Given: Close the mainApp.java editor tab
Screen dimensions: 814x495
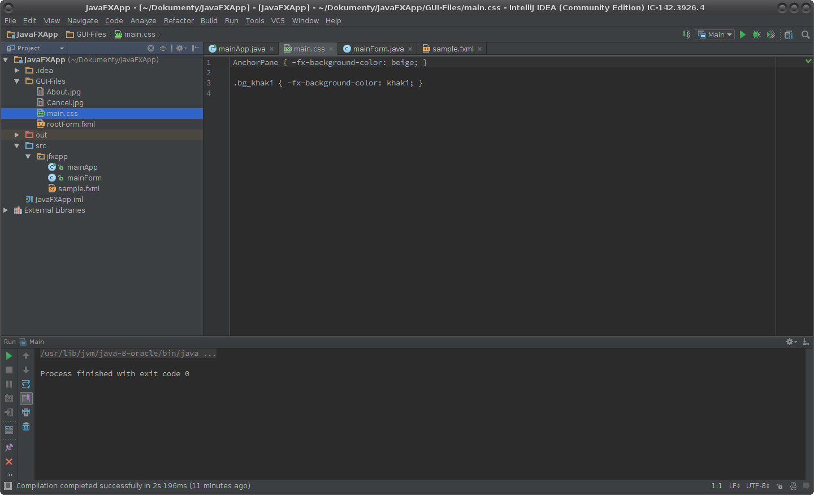Looking at the screenshot, I should click(x=272, y=49).
